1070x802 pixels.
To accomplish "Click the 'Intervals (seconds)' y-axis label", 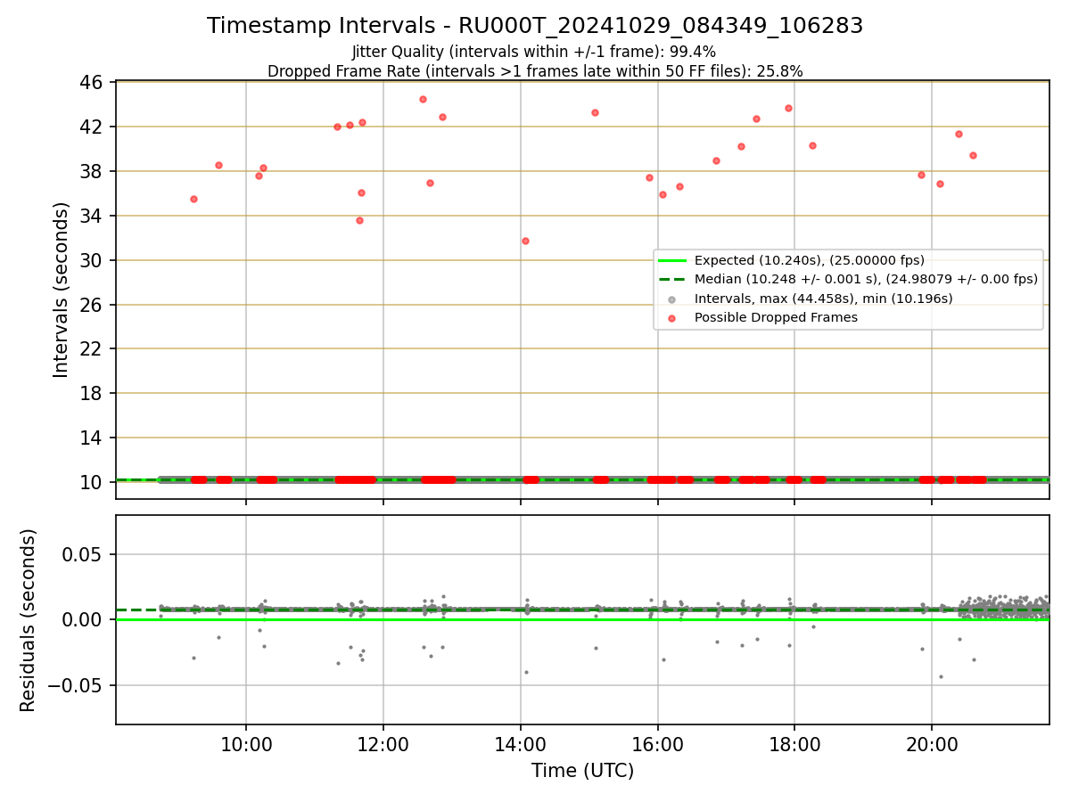I will pos(61,290).
